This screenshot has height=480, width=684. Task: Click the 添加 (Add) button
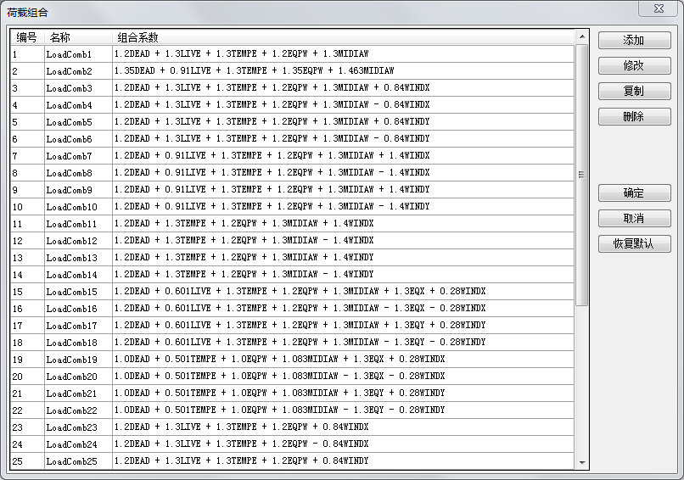(x=634, y=41)
